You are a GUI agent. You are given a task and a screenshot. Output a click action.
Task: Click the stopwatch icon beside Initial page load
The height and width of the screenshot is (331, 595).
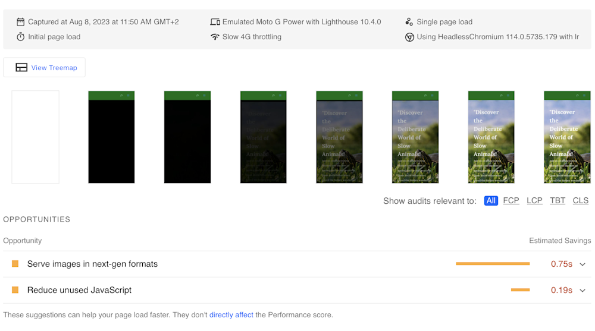(x=20, y=37)
